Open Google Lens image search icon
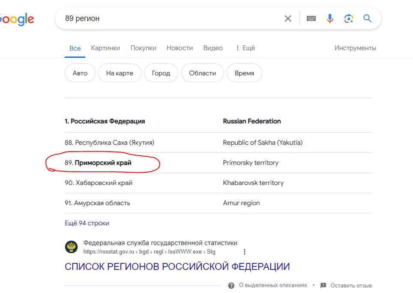This screenshot has width=413, height=293. 348,18
